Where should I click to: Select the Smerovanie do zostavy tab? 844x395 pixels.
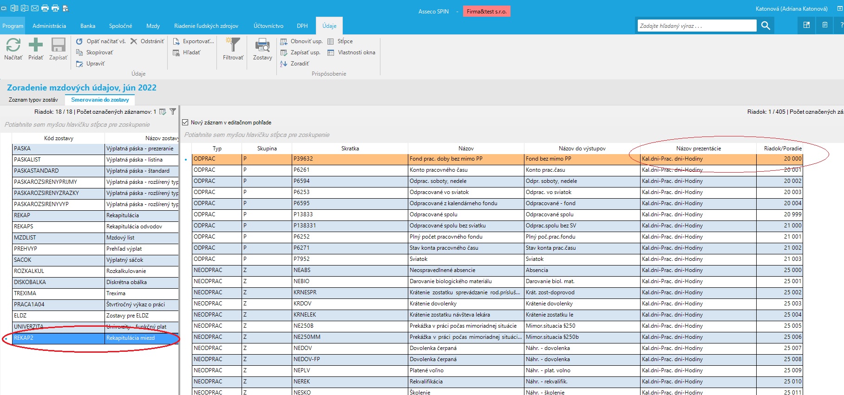pyautogui.click(x=100, y=100)
